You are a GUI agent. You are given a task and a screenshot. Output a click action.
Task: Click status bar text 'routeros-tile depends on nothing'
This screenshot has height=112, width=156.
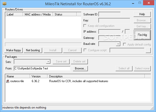point(24,108)
